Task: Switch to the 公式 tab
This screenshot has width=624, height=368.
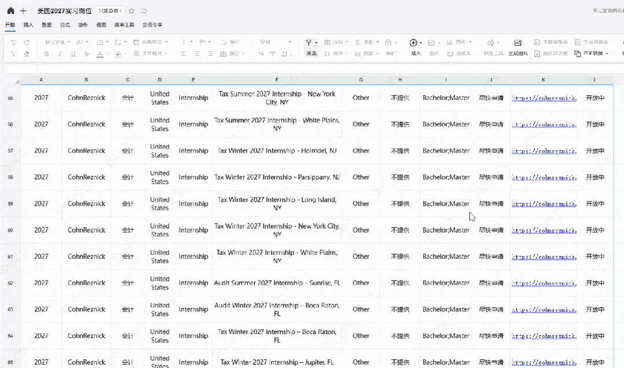Action: pyautogui.click(x=65, y=25)
